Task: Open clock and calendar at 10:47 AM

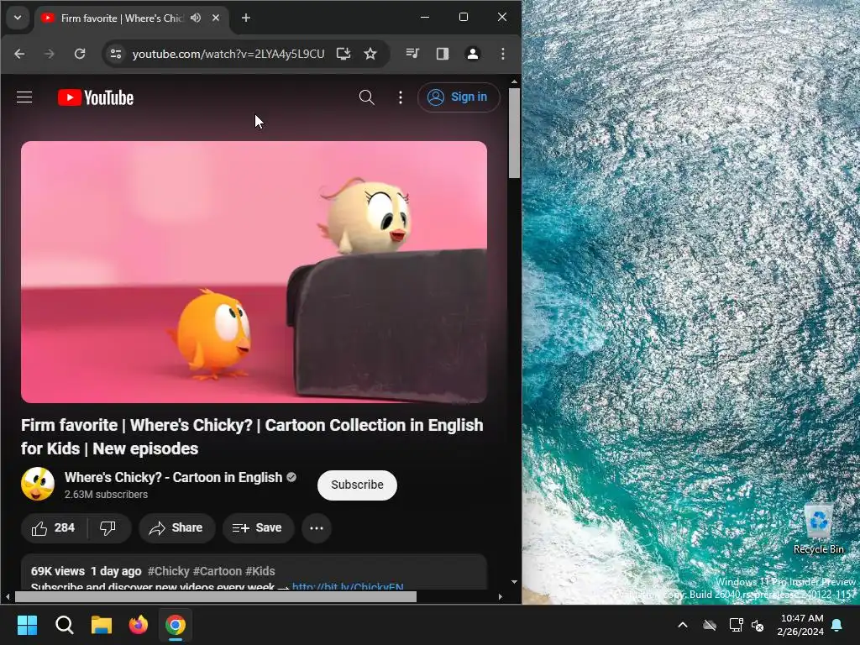Action: 800,625
